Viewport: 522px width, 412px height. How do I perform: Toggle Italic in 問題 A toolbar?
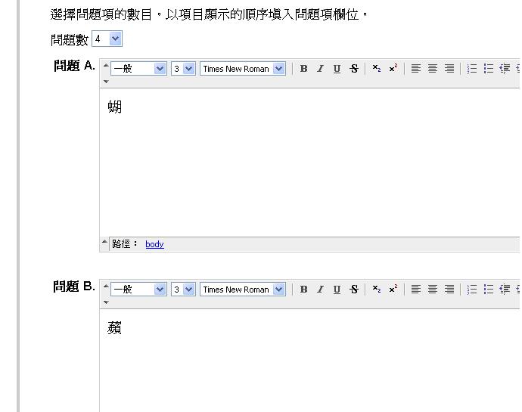tap(320, 69)
